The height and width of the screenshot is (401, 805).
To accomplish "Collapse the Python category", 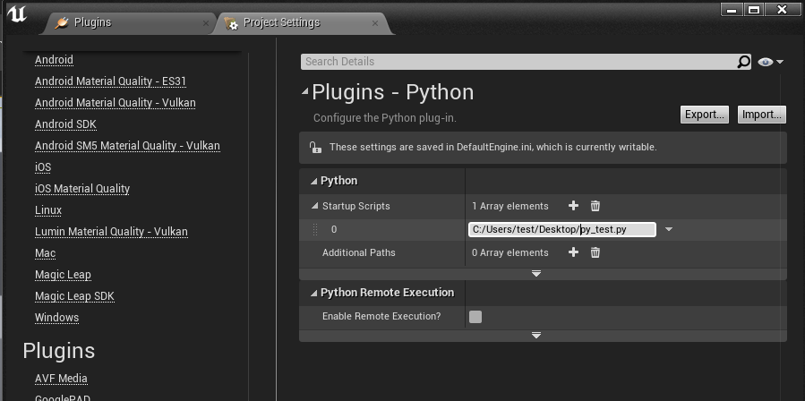I will click(x=313, y=181).
